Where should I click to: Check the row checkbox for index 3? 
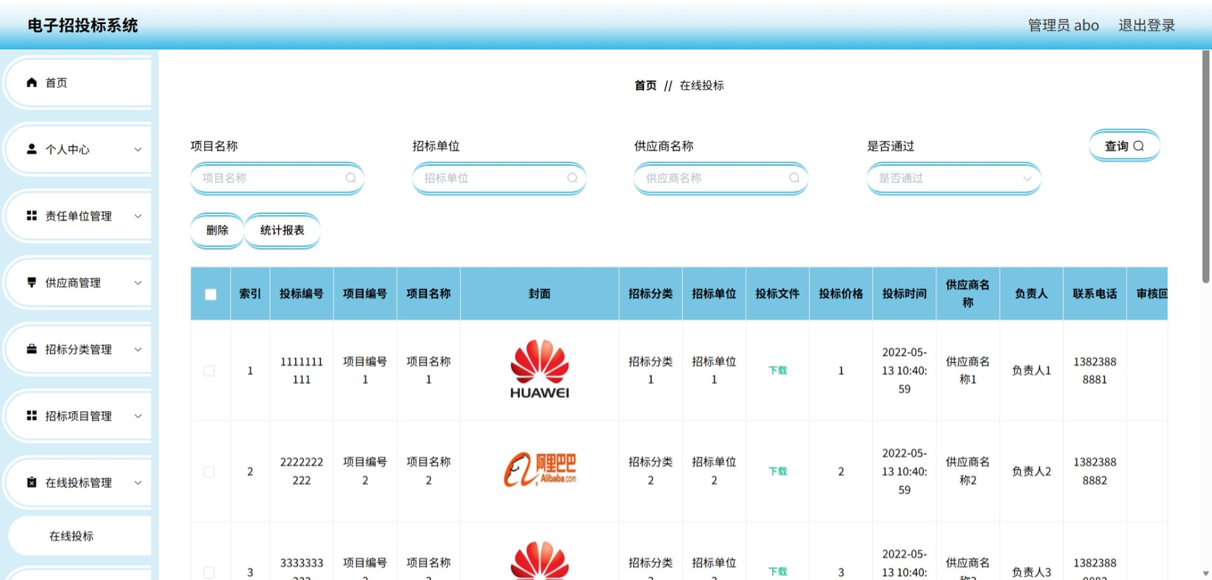[209, 572]
